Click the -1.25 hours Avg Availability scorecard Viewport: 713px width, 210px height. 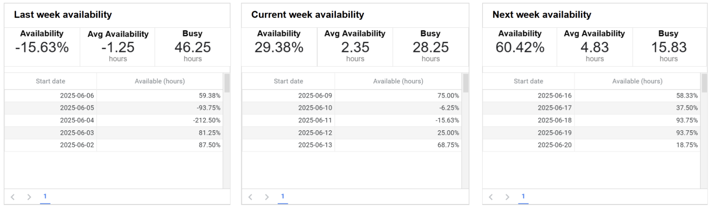click(x=118, y=47)
